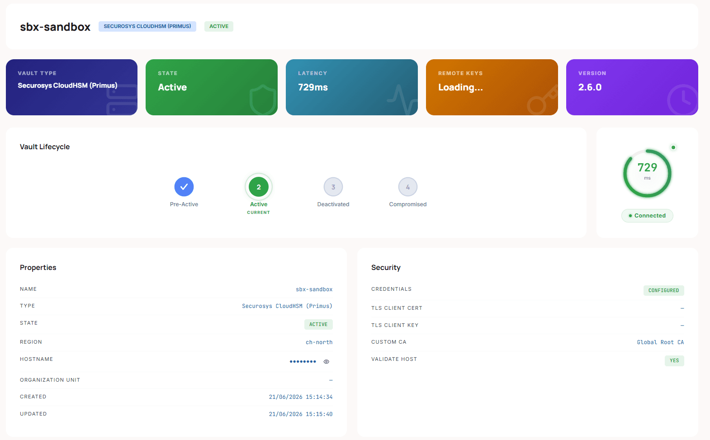Click the sbx-sandbox page title

coord(55,27)
